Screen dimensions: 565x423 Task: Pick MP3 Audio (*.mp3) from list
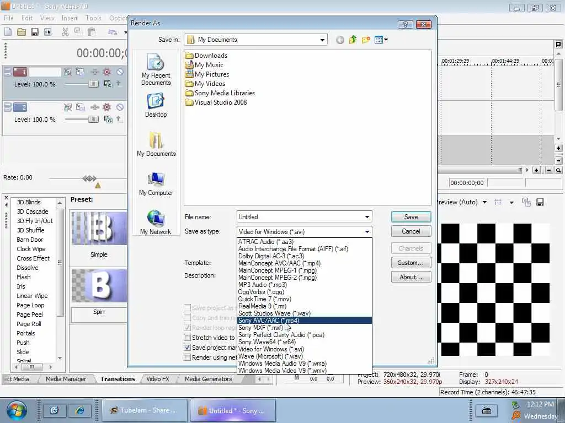pyautogui.click(x=305, y=285)
